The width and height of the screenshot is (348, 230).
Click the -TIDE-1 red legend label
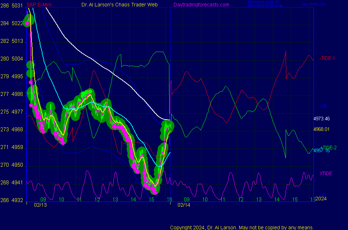[x=327, y=58]
